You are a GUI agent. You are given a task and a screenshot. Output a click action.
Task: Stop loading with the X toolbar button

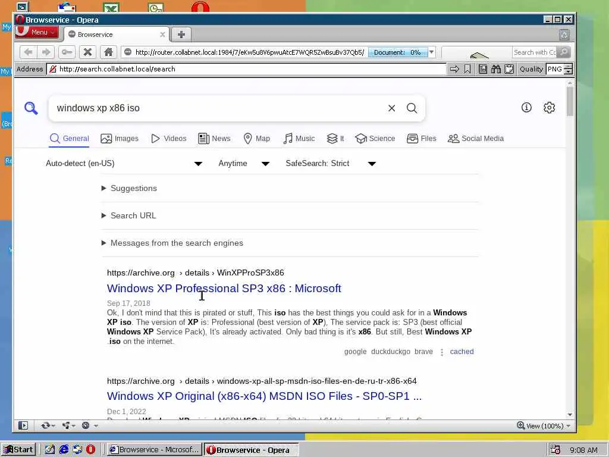click(x=88, y=52)
